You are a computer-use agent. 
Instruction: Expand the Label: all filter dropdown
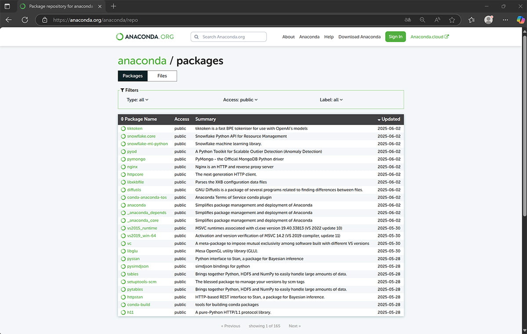click(x=331, y=100)
